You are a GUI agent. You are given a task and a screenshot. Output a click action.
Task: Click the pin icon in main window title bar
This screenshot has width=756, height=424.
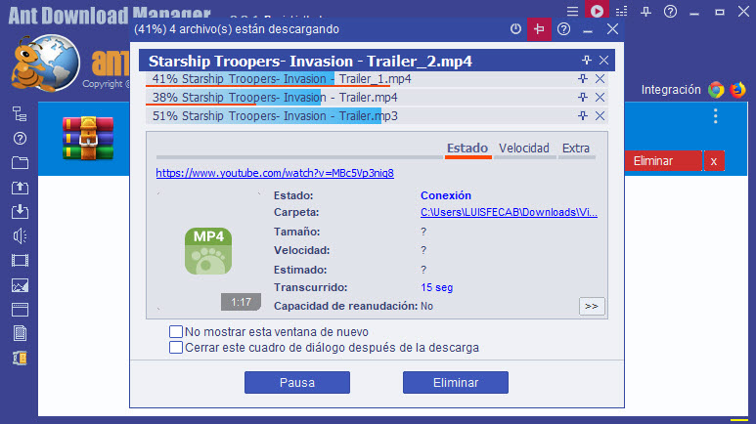point(646,11)
